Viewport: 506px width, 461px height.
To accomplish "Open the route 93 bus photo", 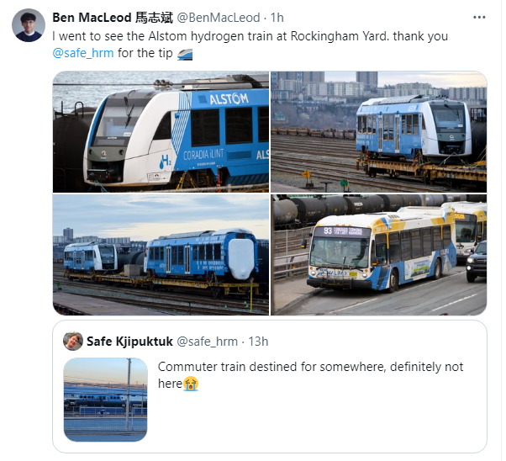I will point(378,255).
